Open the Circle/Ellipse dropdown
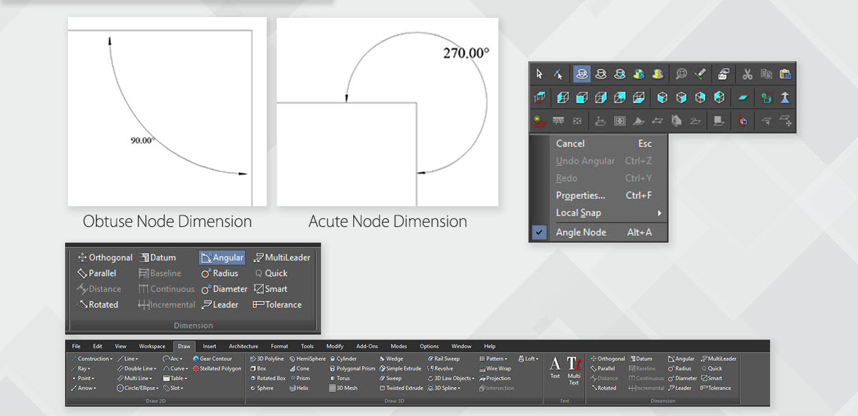Image resolution: width=858 pixels, height=416 pixels. [137, 388]
